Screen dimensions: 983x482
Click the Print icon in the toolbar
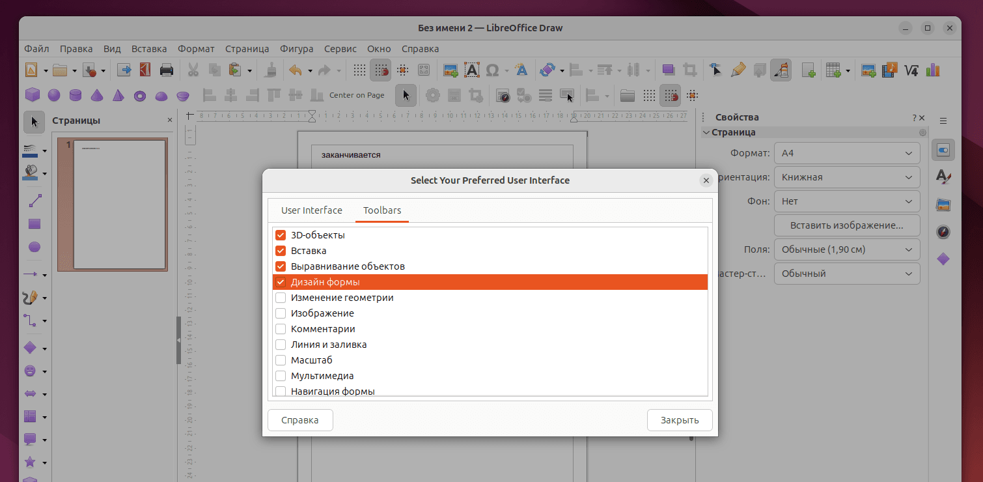167,70
